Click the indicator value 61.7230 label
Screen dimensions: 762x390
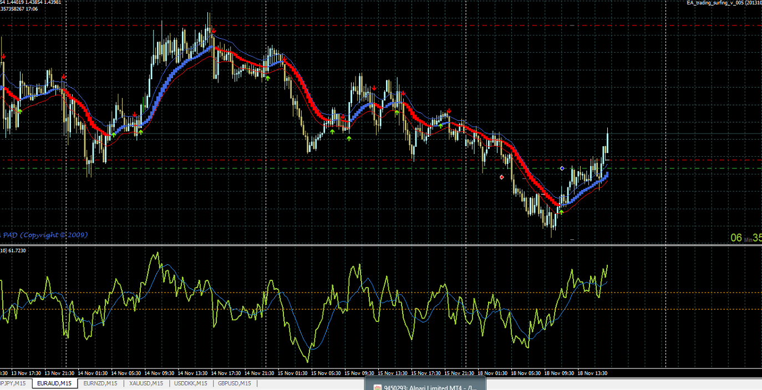(17, 251)
